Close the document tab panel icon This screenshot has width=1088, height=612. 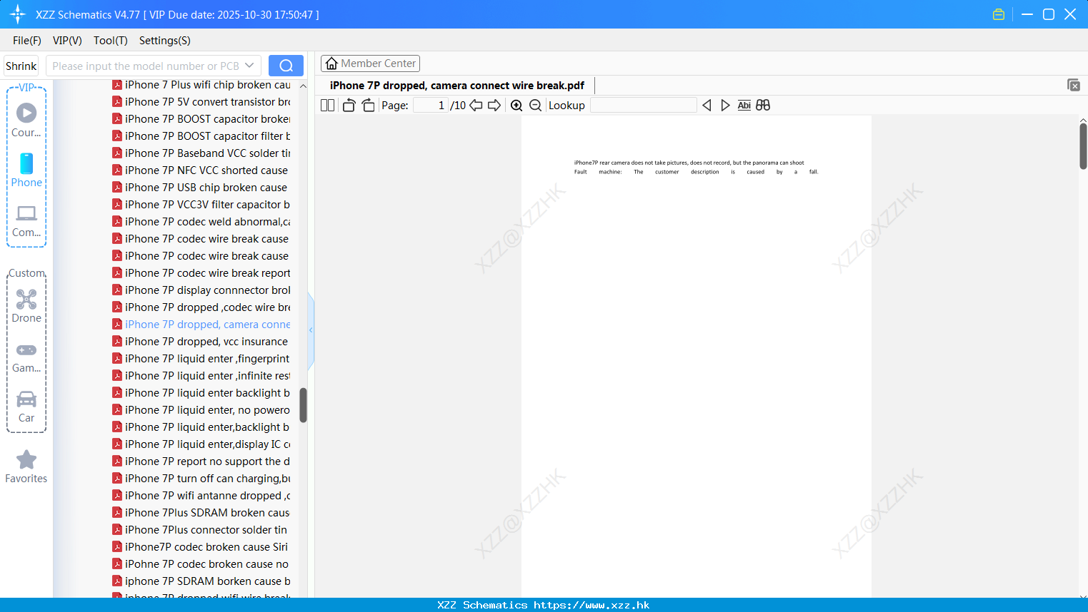click(1074, 85)
